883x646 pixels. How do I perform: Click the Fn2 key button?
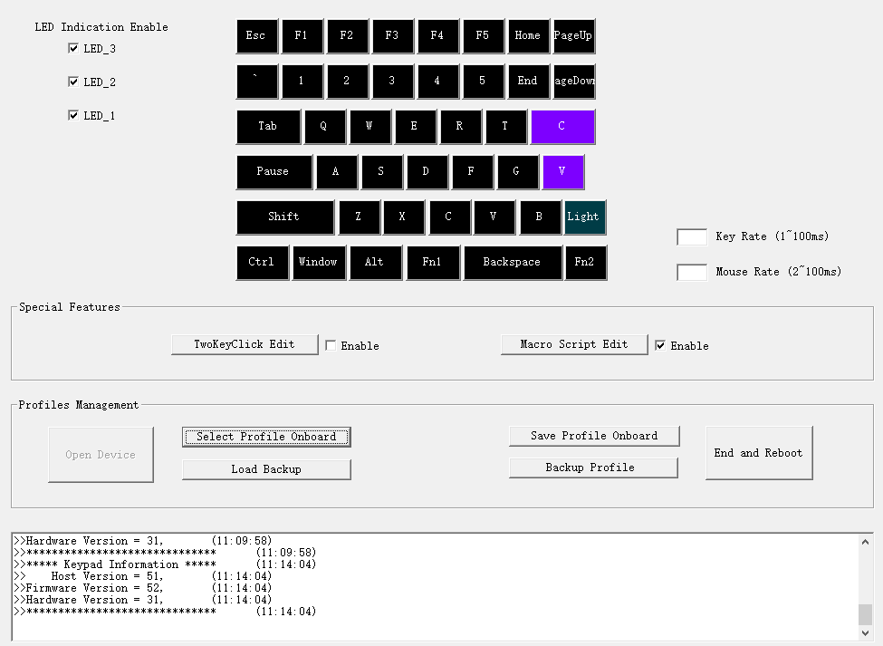tap(586, 263)
